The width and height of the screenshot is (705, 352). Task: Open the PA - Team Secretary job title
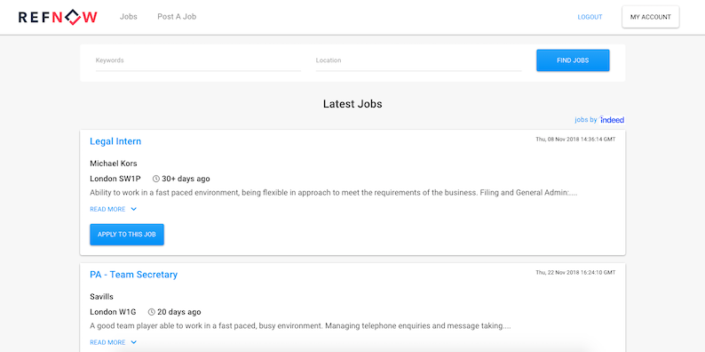click(133, 275)
